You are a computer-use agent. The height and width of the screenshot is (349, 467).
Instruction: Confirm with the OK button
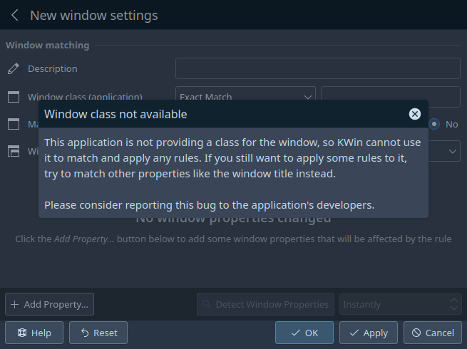304,333
